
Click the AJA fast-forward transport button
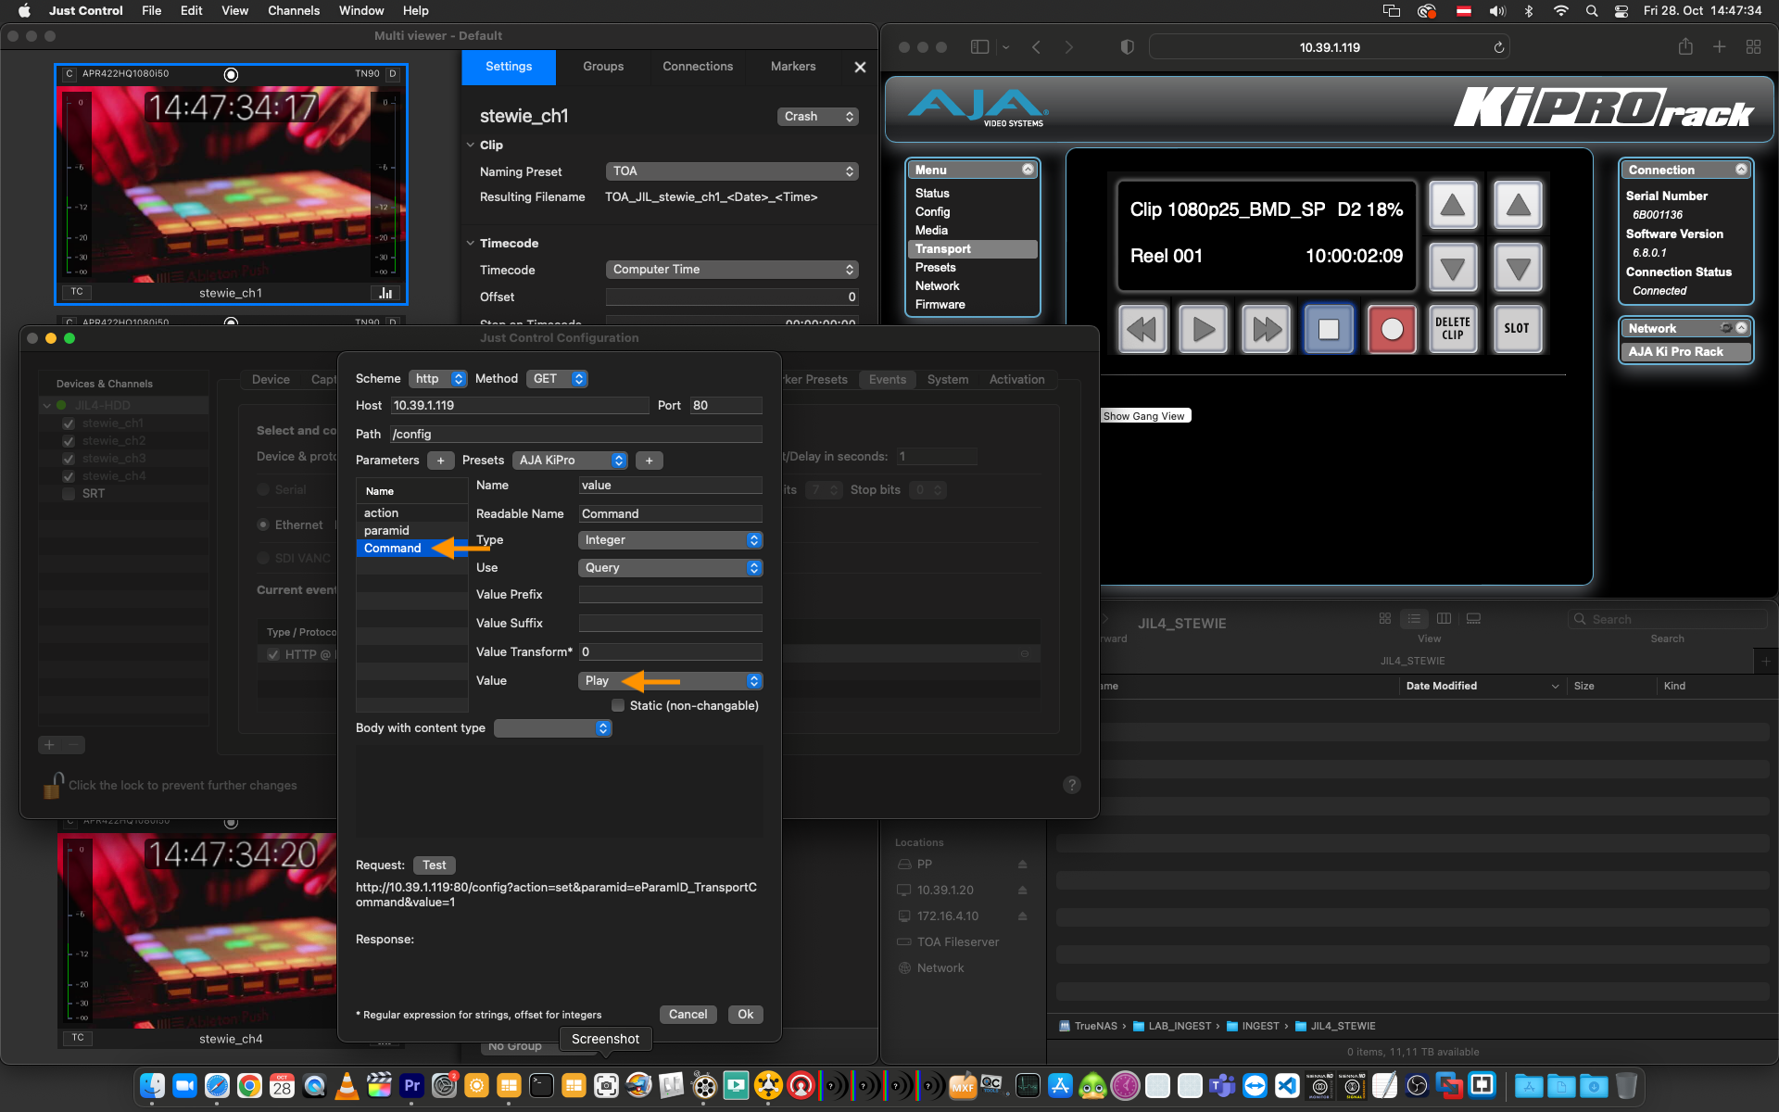point(1266,329)
